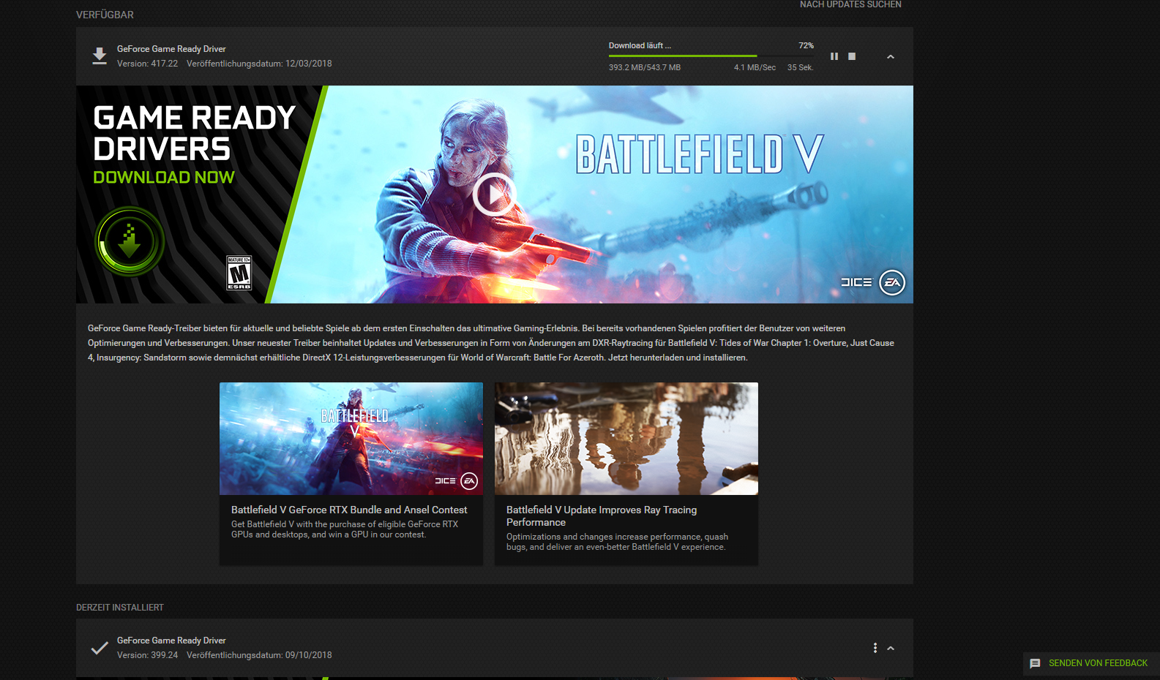
Task: Click the download arrow icon next to version 417.22
Action: pos(100,56)
